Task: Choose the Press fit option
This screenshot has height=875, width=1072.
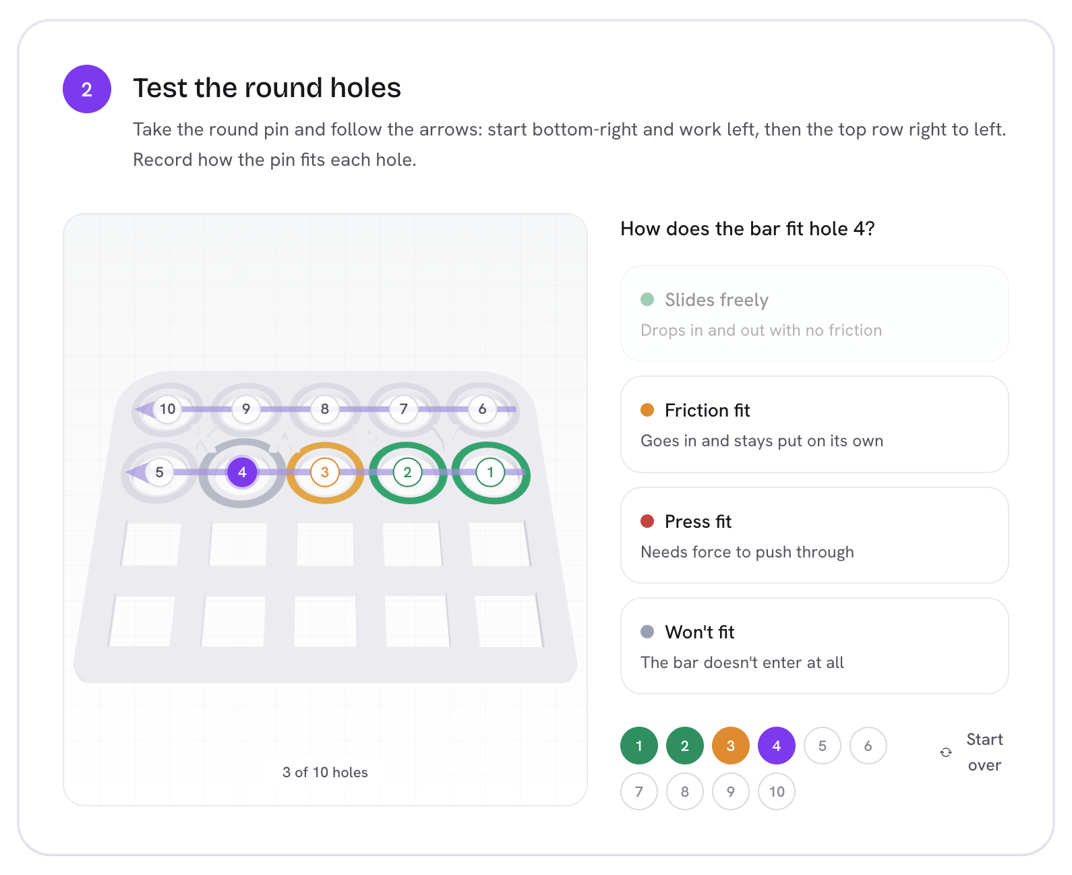Action: (814, 535)
